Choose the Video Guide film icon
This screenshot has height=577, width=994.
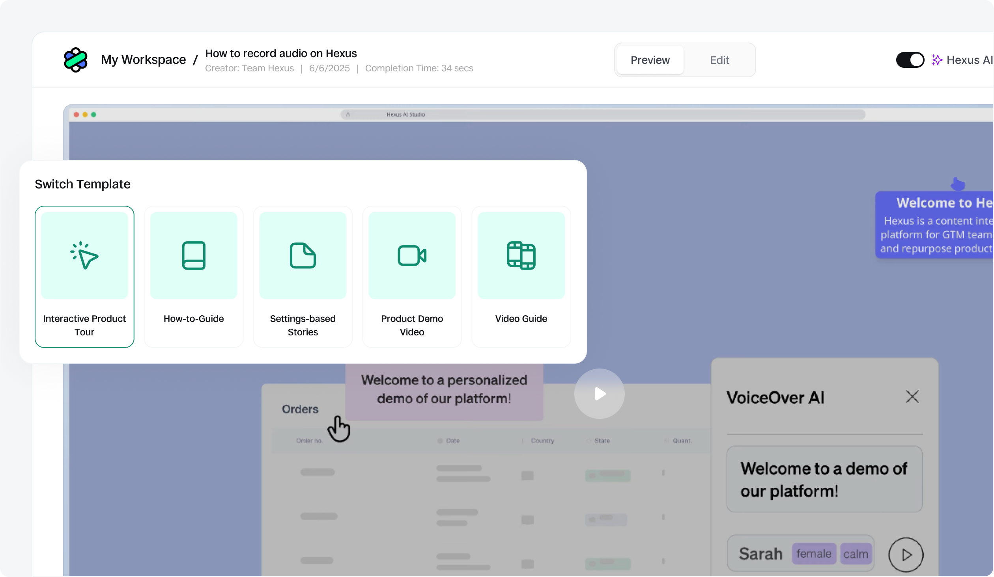click(521, 255)
